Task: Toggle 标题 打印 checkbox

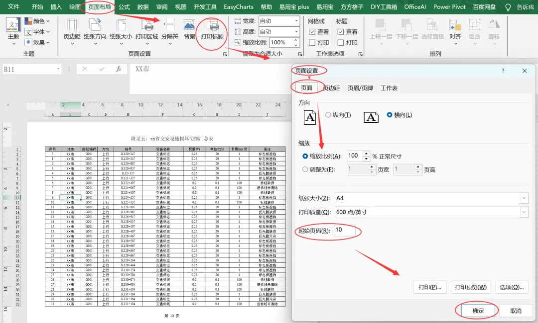Action: coord(340,42)
